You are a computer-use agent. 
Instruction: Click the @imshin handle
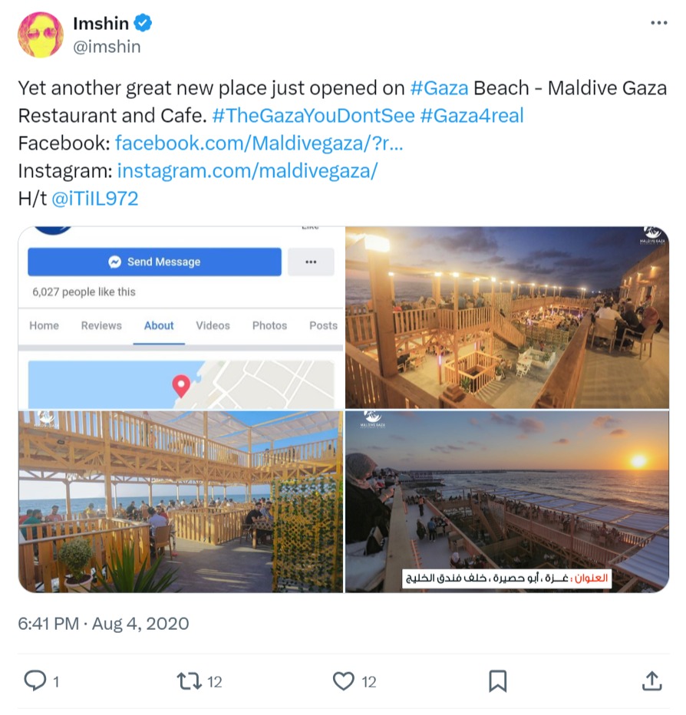tap(107, 47)
